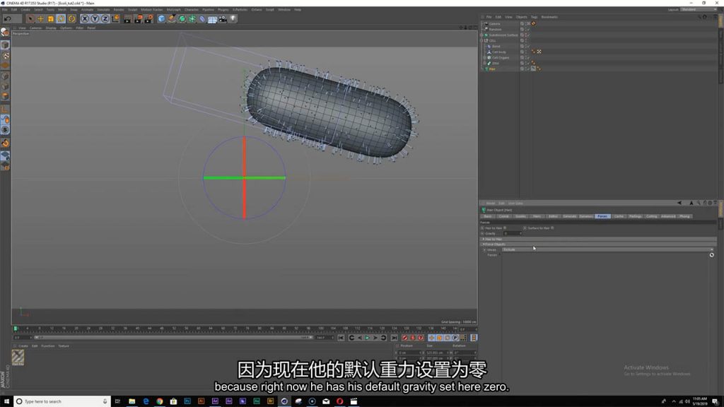Open the array modeling objects icon
Screen dimensions: 724x407
(192, 19)
